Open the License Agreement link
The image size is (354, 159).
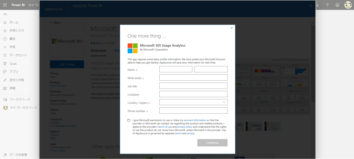click(x=60, y=147)
